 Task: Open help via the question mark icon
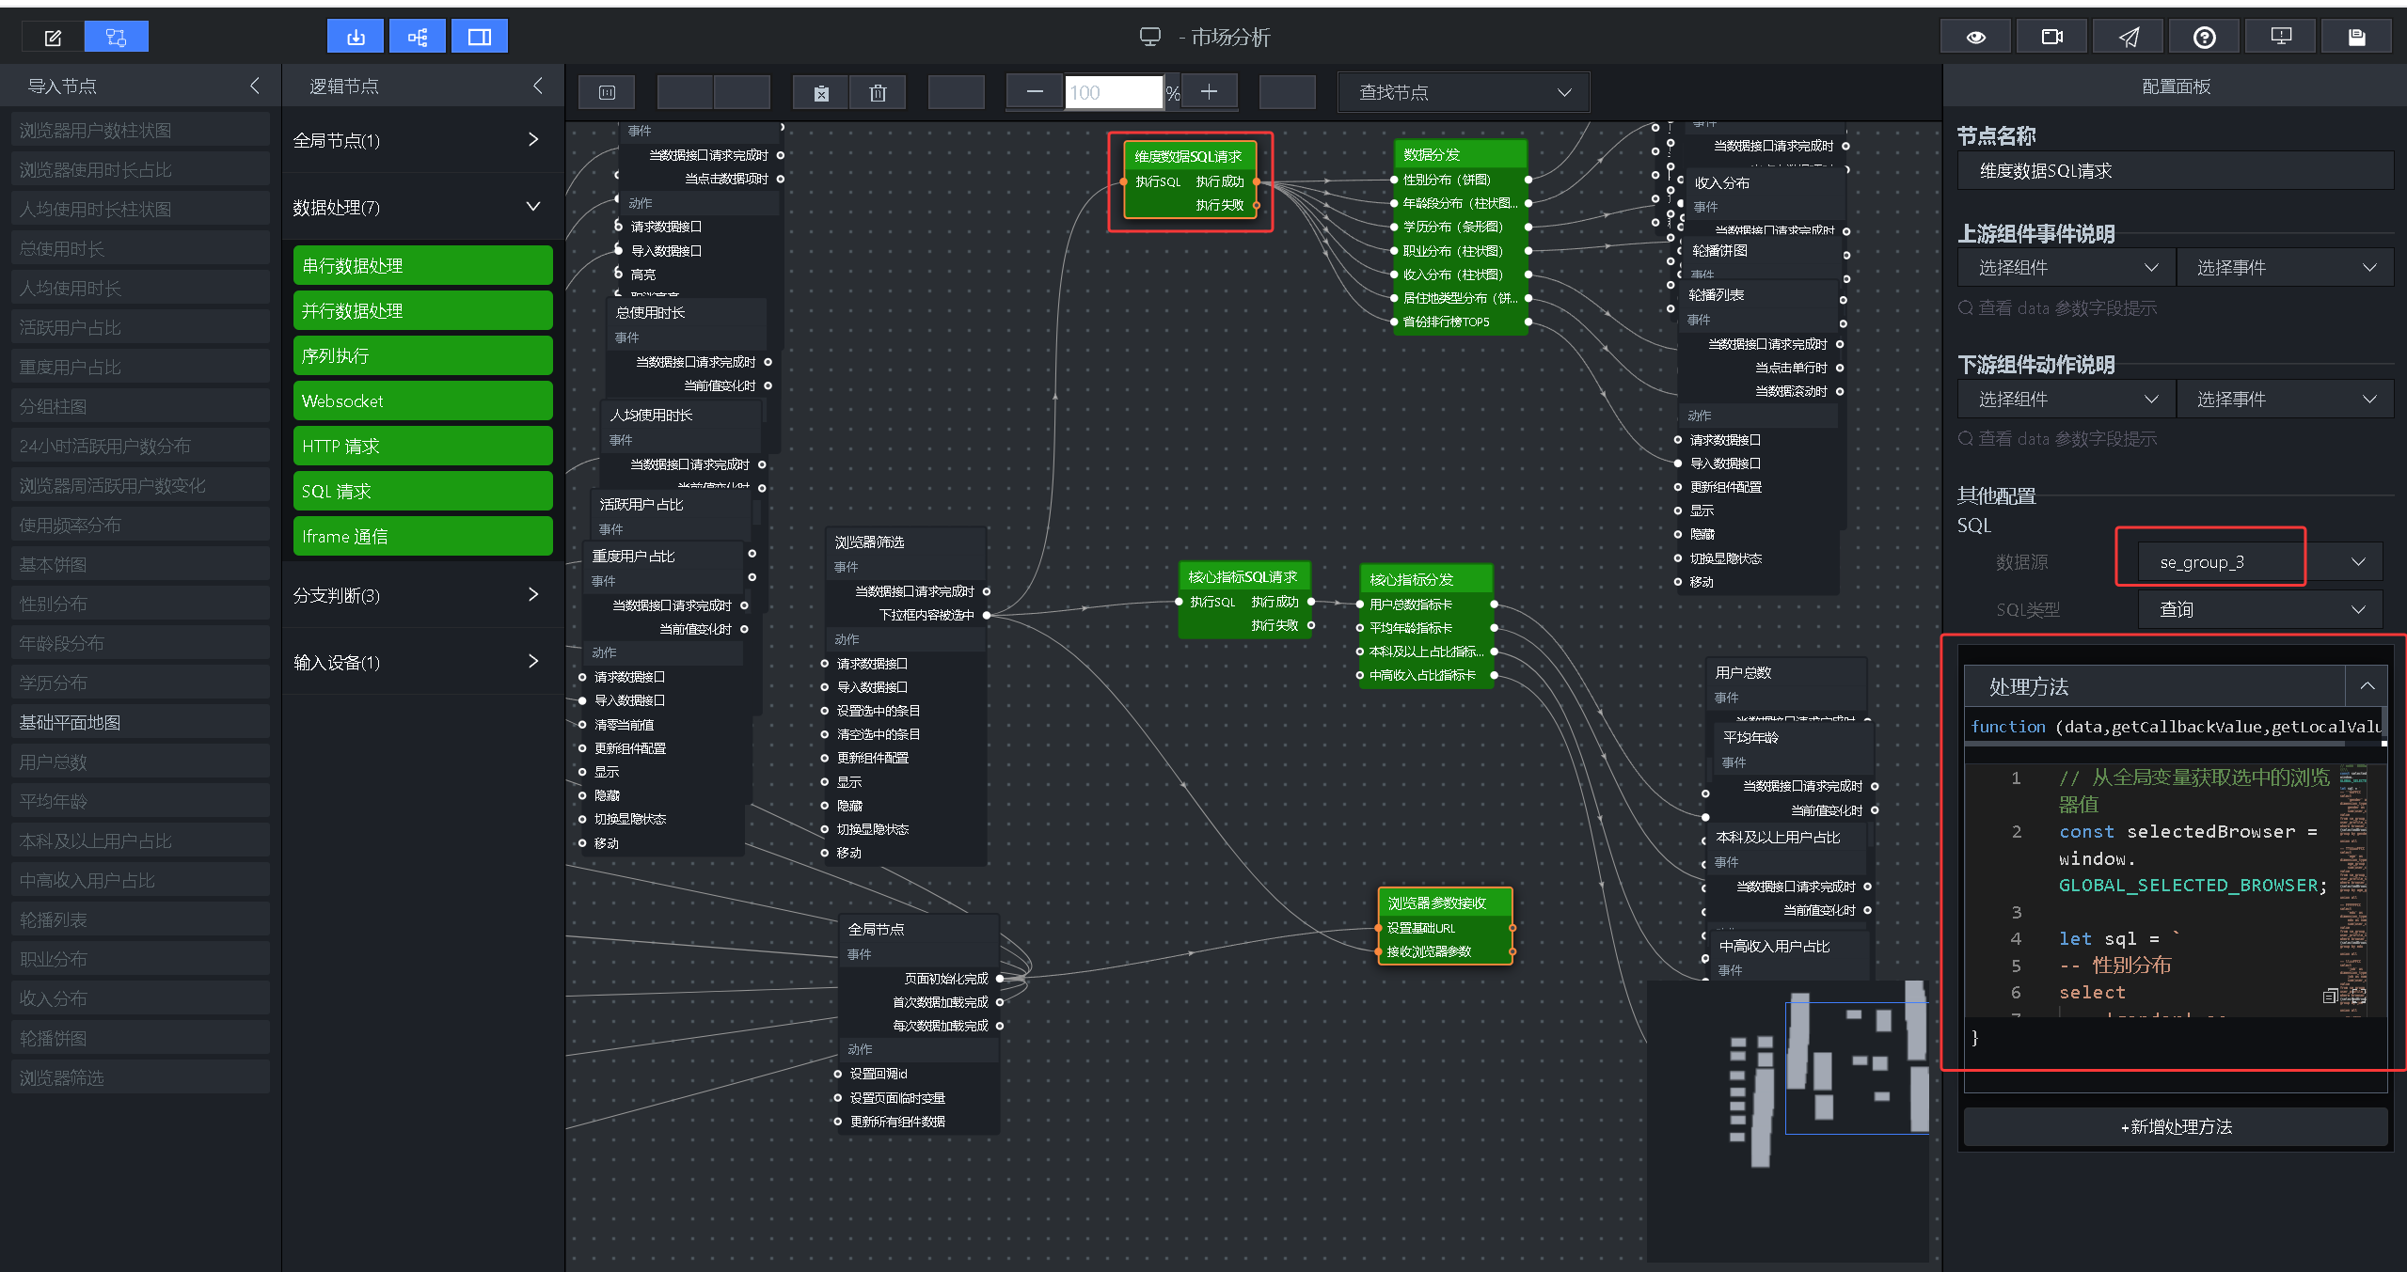pos(2205,38)
